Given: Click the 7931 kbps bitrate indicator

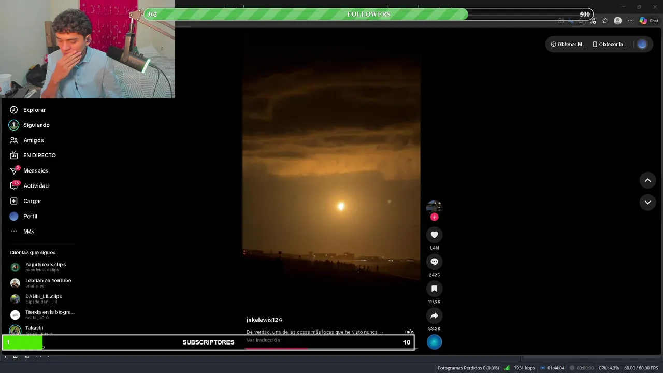Looking at the screenshot, I should (524, 368).
